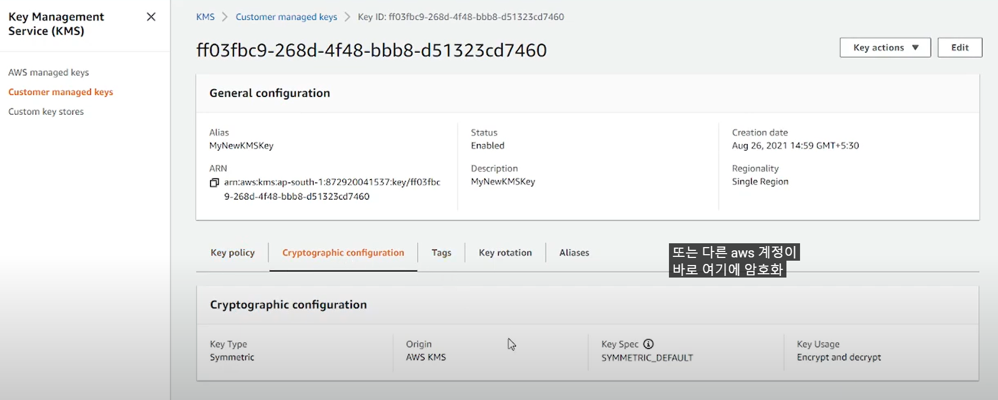Open the Key Spec info icon
The height and width of the screenshot is (400, 998).
(648, 344)
